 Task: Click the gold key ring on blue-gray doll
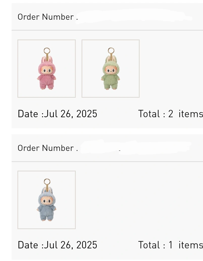point(47,182)
